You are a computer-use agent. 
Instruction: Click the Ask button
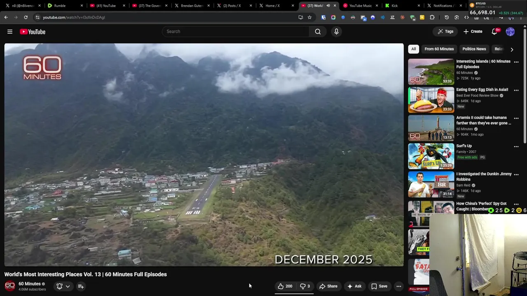pos(354,287)
